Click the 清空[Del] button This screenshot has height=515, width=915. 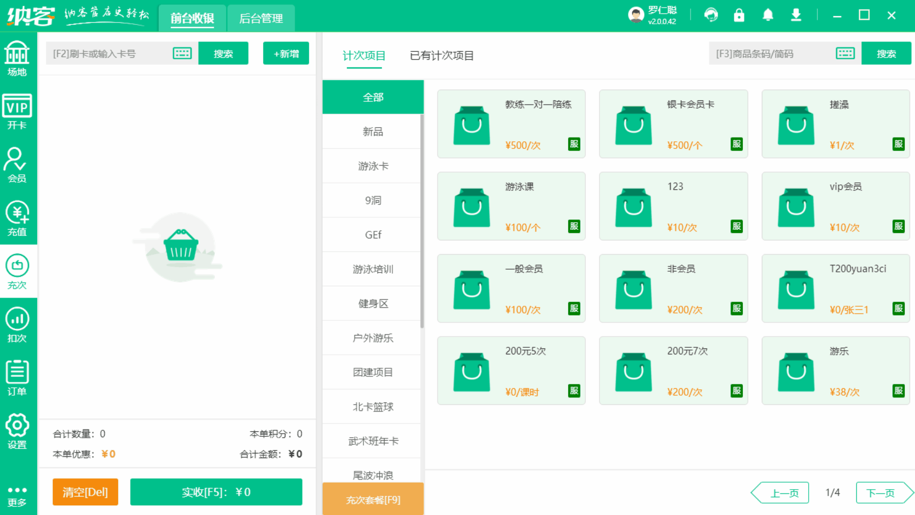point(85,491)
